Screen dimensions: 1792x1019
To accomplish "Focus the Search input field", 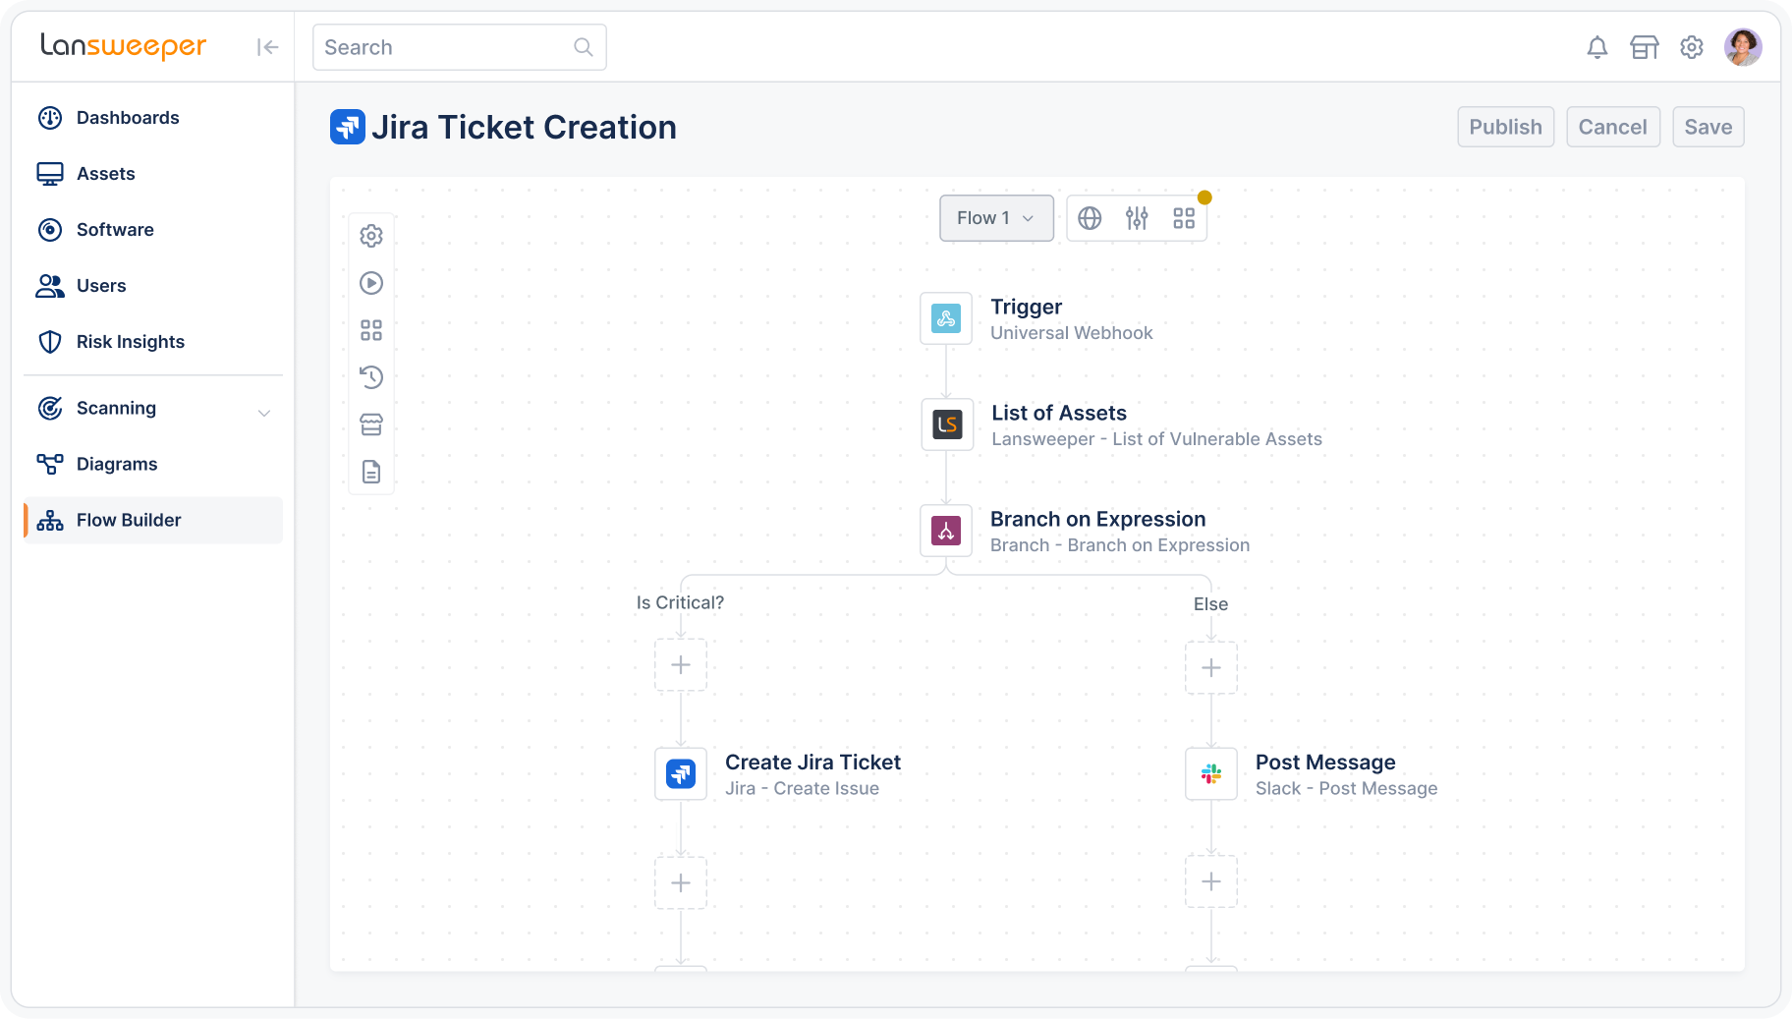I will (x=459, y=47).
